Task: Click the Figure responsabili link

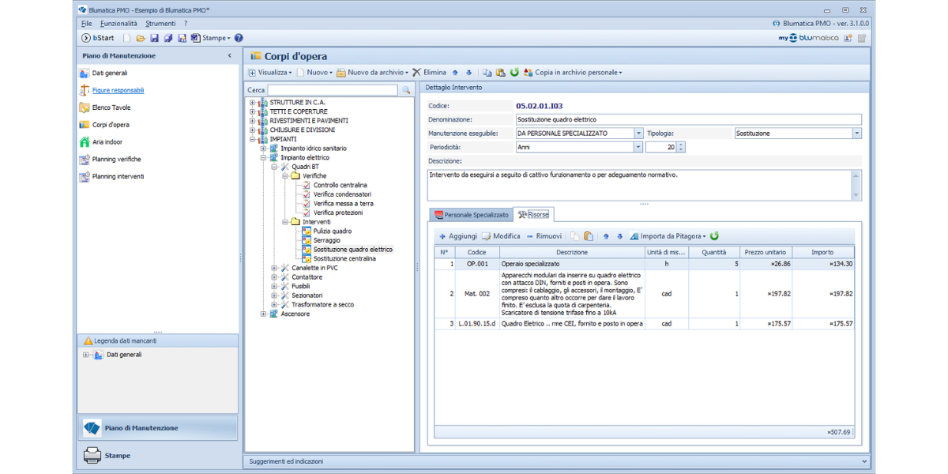Action: pyautogui.click(x=118, y=90)
